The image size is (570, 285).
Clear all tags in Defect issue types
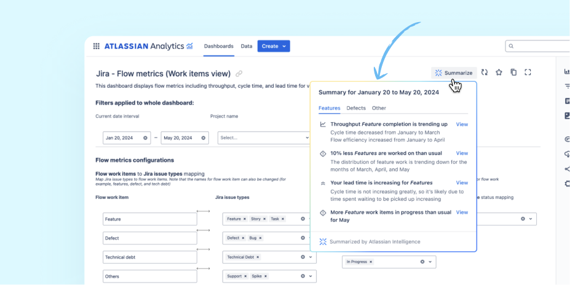[x=303, y=238]
